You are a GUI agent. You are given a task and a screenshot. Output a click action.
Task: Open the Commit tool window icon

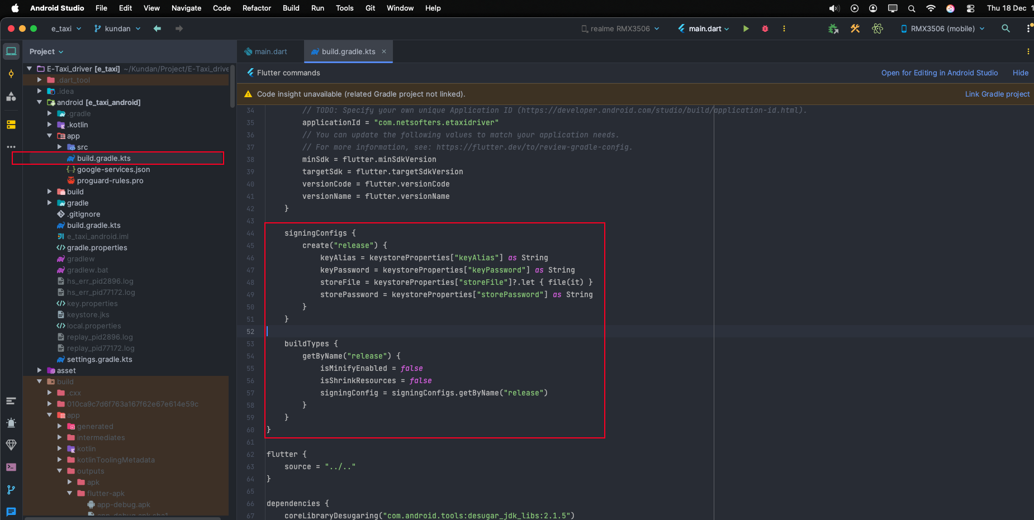click(11, 74)
